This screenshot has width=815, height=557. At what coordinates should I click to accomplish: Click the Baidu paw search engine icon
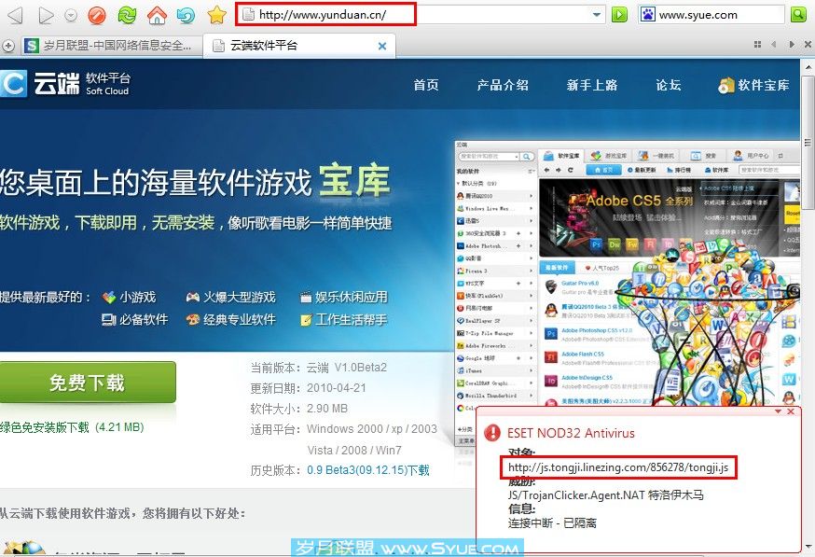tap(648, 15)
